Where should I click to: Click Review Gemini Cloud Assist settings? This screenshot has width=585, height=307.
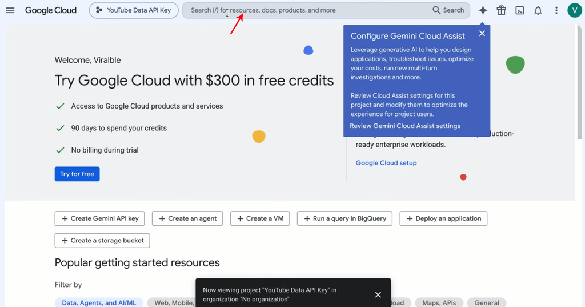[x=405, y=126]
